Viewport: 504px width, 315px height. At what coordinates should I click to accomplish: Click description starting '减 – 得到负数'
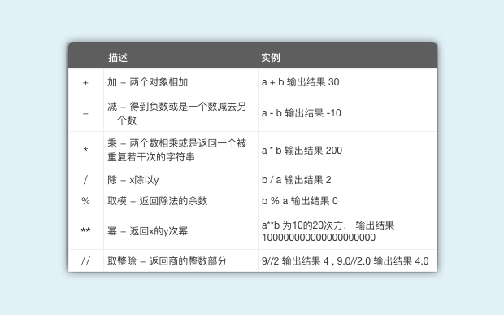pyautogui.click(x=176, y=113)
